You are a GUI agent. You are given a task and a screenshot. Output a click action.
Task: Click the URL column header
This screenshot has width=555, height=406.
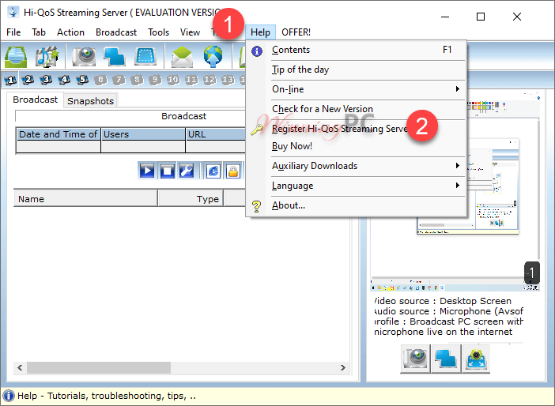click(x=215, y=134)
